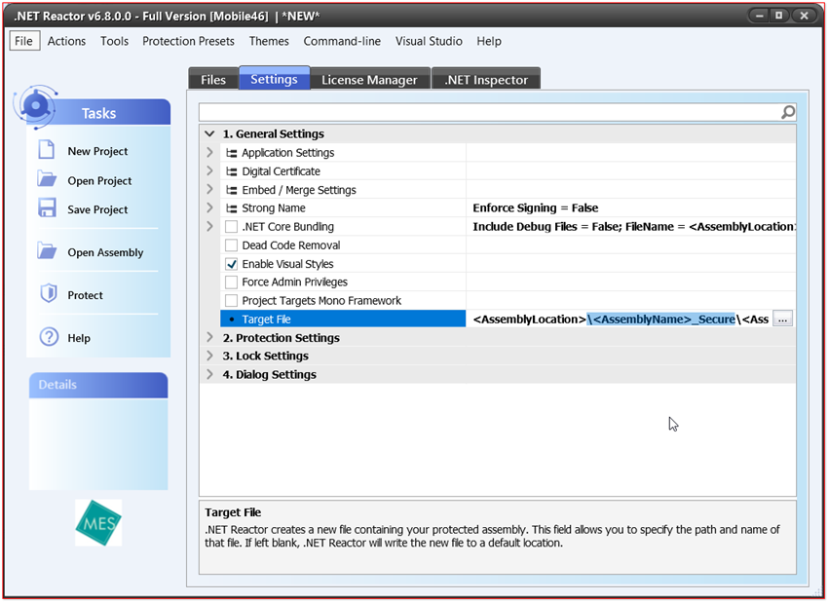Select the Settings tab

pyautogui.click(x=274, y=79)
